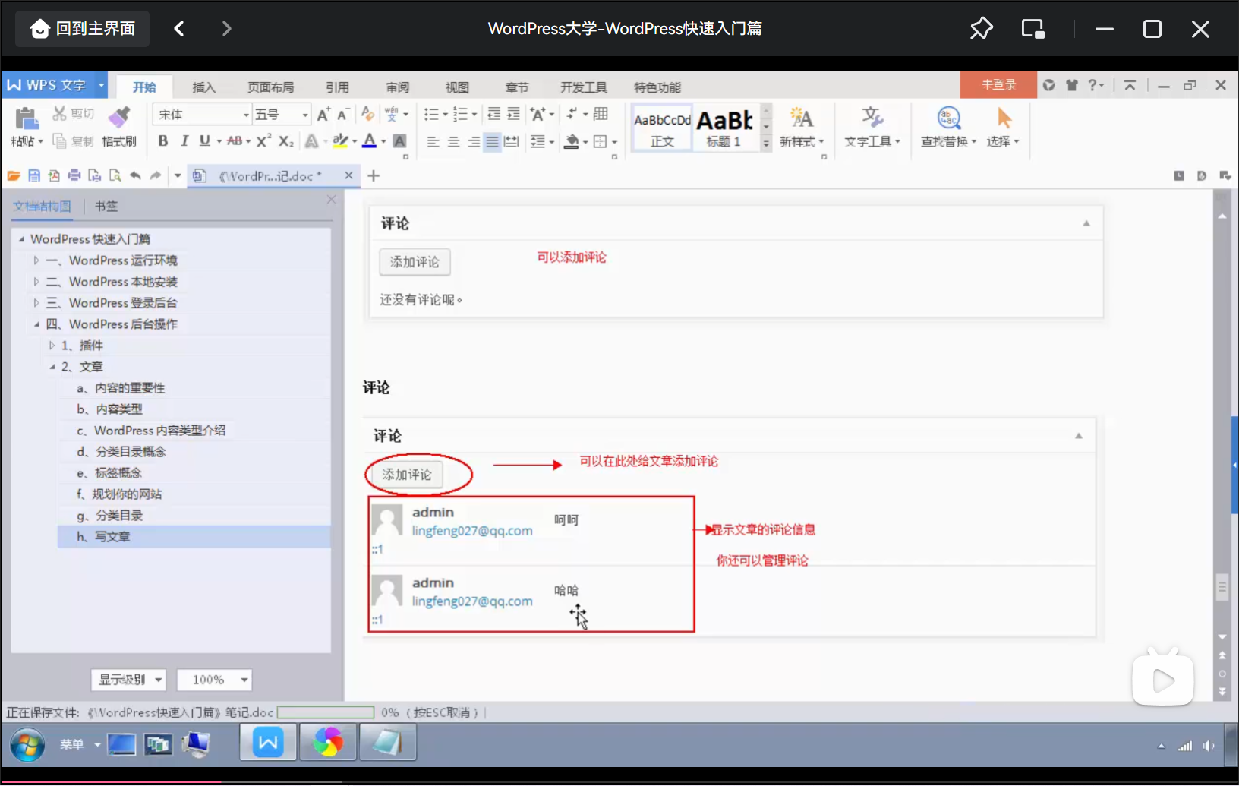Click 回到主界面 home button
This screenshot has width=1239, height=786.
(82, 29)
